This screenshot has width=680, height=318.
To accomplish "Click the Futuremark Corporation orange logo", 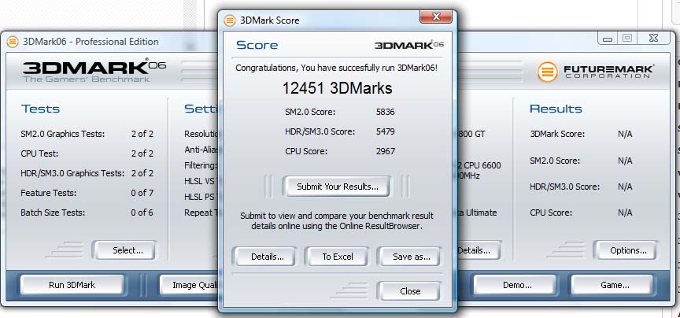I will (547, 72).
